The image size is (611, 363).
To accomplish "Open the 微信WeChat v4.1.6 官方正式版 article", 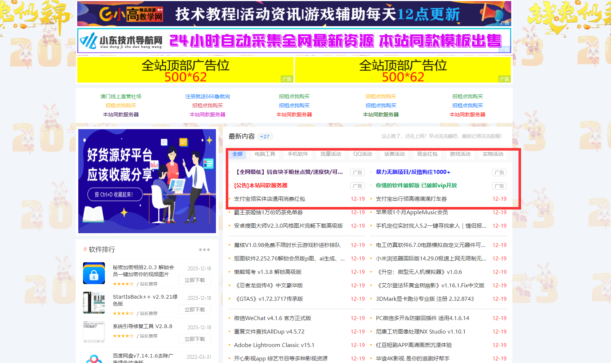I will [272, 318].
